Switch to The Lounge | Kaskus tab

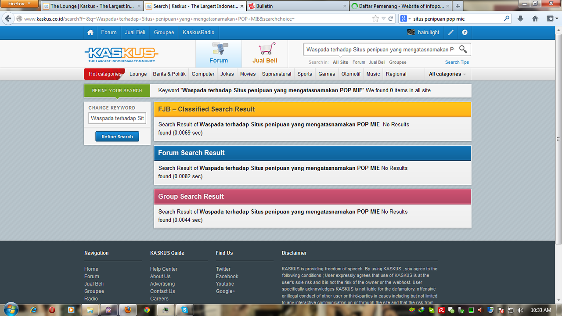point(92,6)
